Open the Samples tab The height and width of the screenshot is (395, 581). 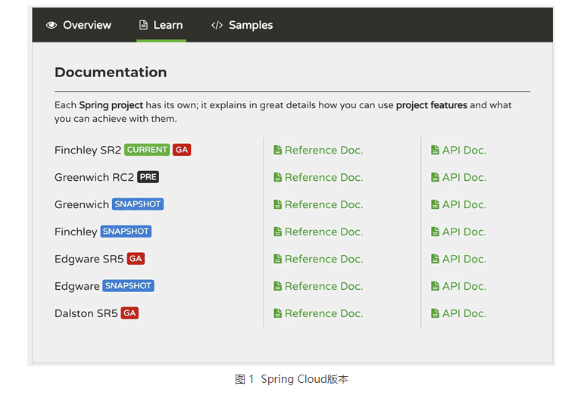pyautogui.click(x=242, y=25)
